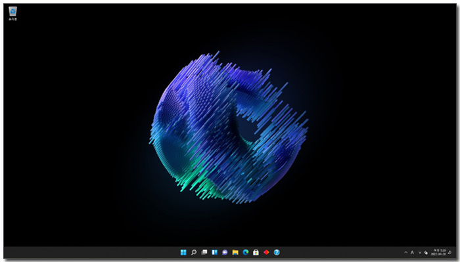Open the Windows Start menu
Screen dimensions: 460x262
pos(183,252)
